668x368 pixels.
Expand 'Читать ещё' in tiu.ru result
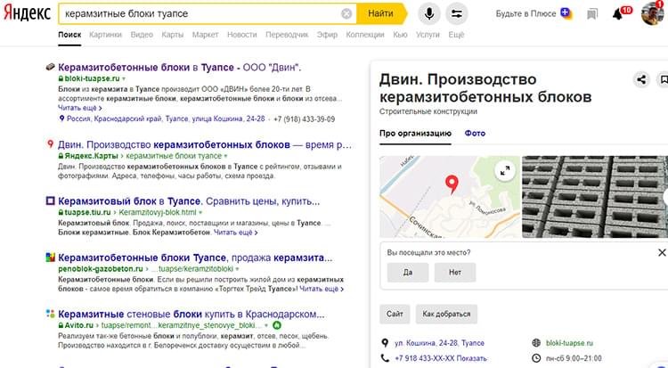tap(236, 233)
